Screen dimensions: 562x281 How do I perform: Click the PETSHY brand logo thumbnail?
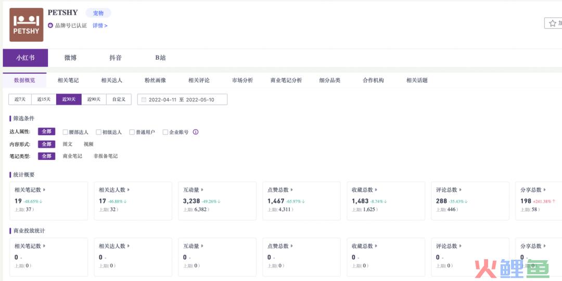26,25
